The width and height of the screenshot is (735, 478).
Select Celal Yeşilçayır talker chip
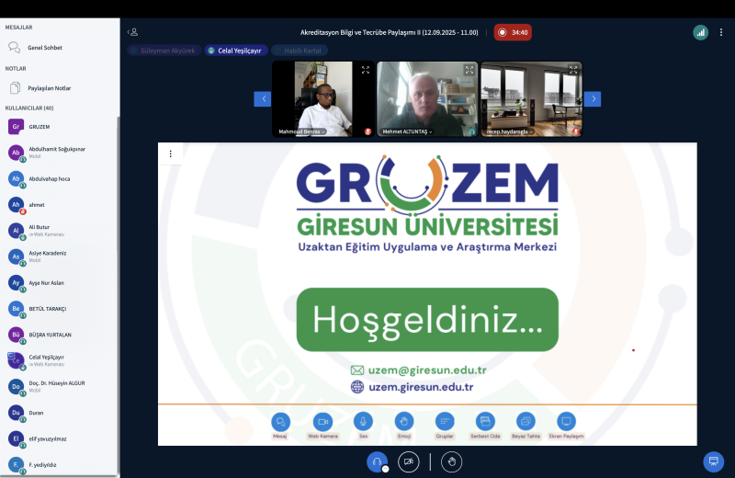[236, 51]
